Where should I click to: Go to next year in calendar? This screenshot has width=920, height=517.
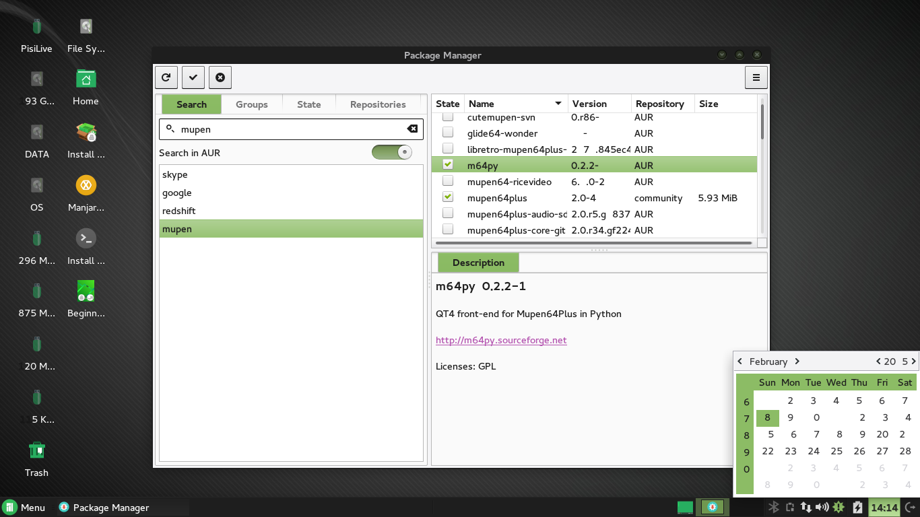pyautogui.click(x=913, y=361)
